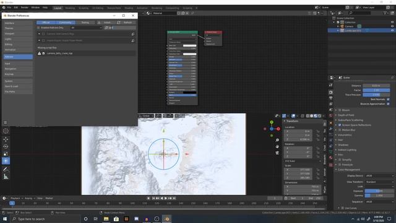The width and height of the screenshot is (396, 223).
Task: Click the add-ons search field
Action: (x=120, y=27)
